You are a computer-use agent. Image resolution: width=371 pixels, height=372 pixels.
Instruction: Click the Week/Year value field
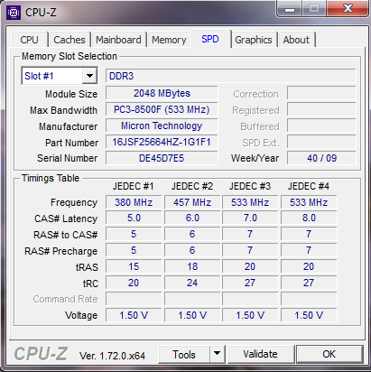321,158
